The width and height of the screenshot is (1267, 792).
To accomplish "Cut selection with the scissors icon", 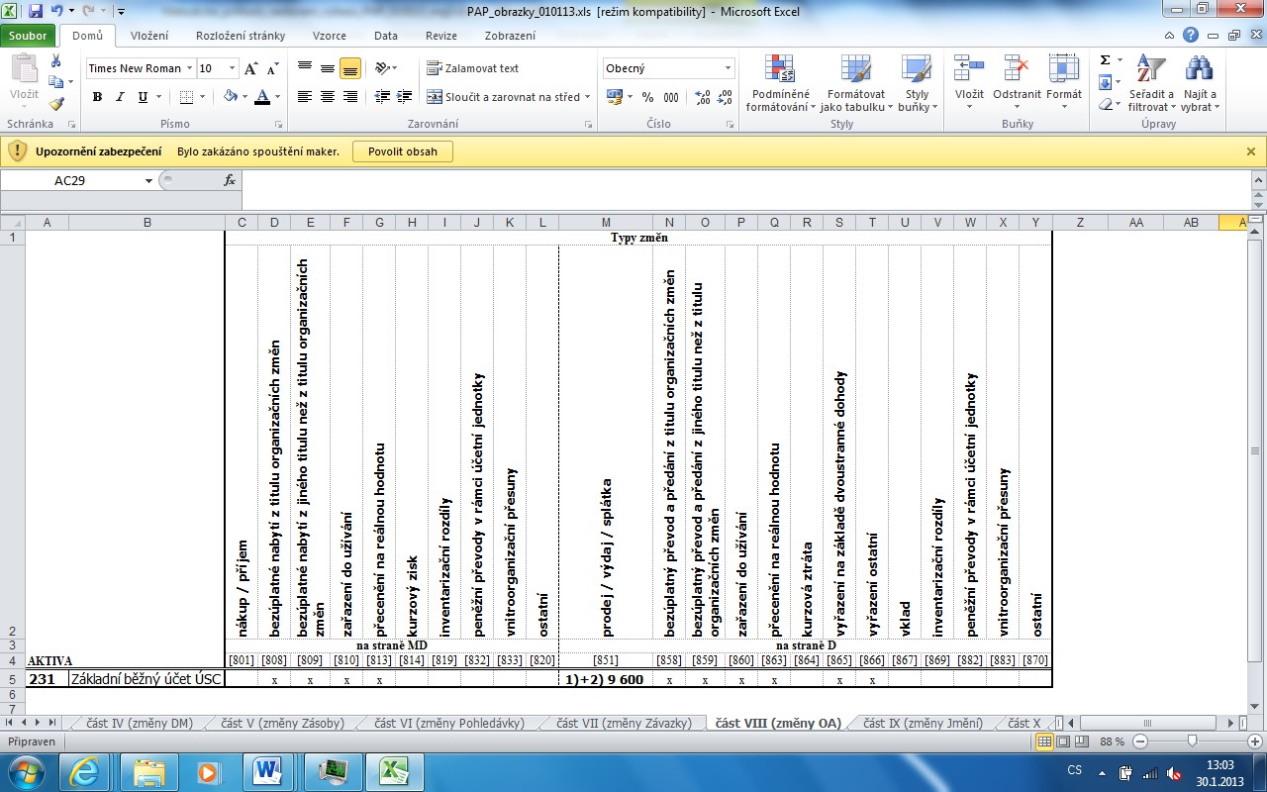I will point(56,61).
